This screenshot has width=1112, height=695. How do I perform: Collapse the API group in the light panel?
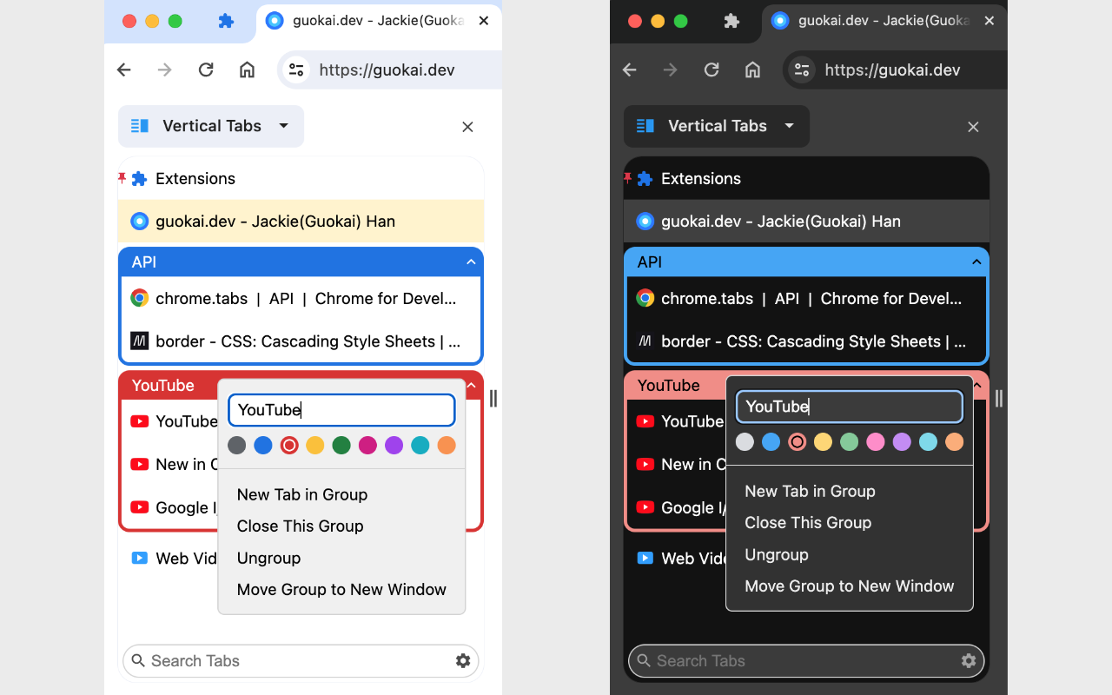[471, 262]
